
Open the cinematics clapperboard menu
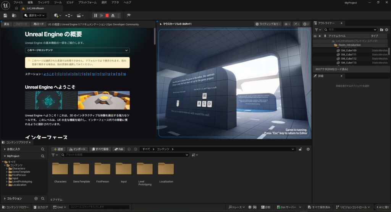click(80, 15)
